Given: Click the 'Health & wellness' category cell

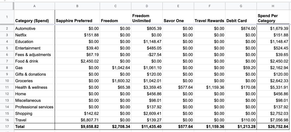Looking at the screenshot, I should (34, 87).
